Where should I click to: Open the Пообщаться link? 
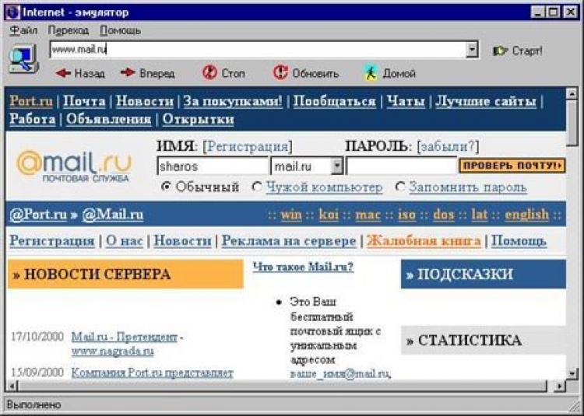335,101
